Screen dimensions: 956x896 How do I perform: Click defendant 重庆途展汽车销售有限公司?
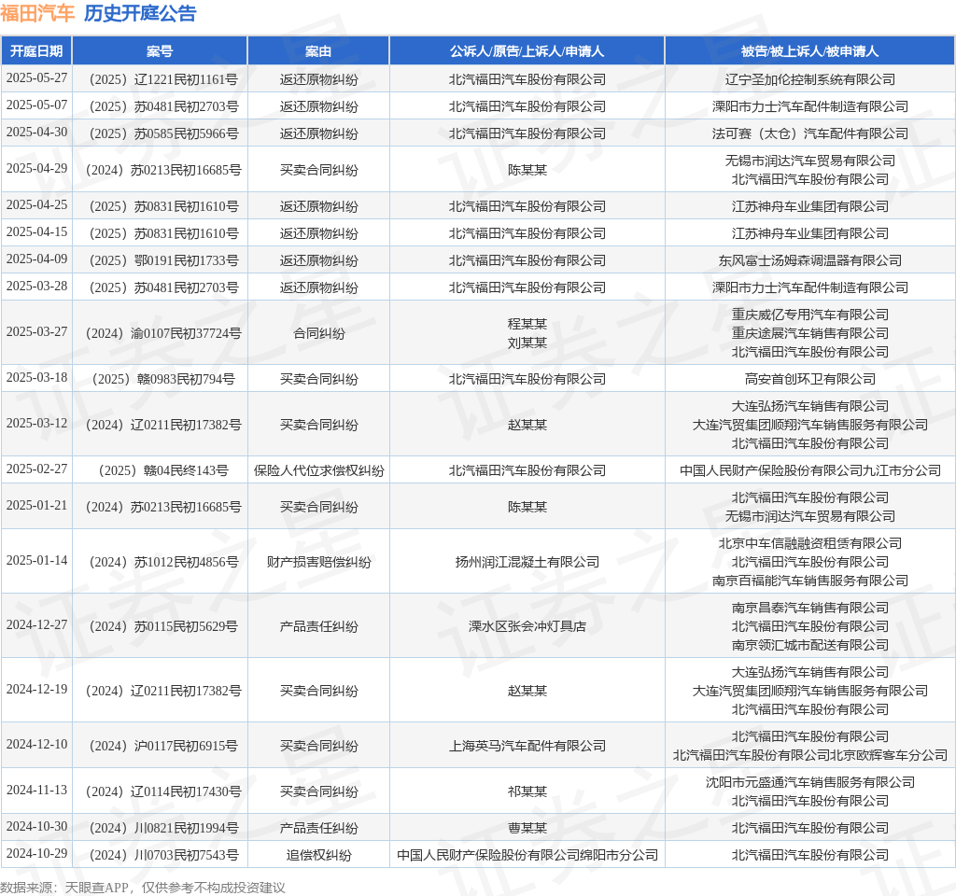tap(809, 333)
